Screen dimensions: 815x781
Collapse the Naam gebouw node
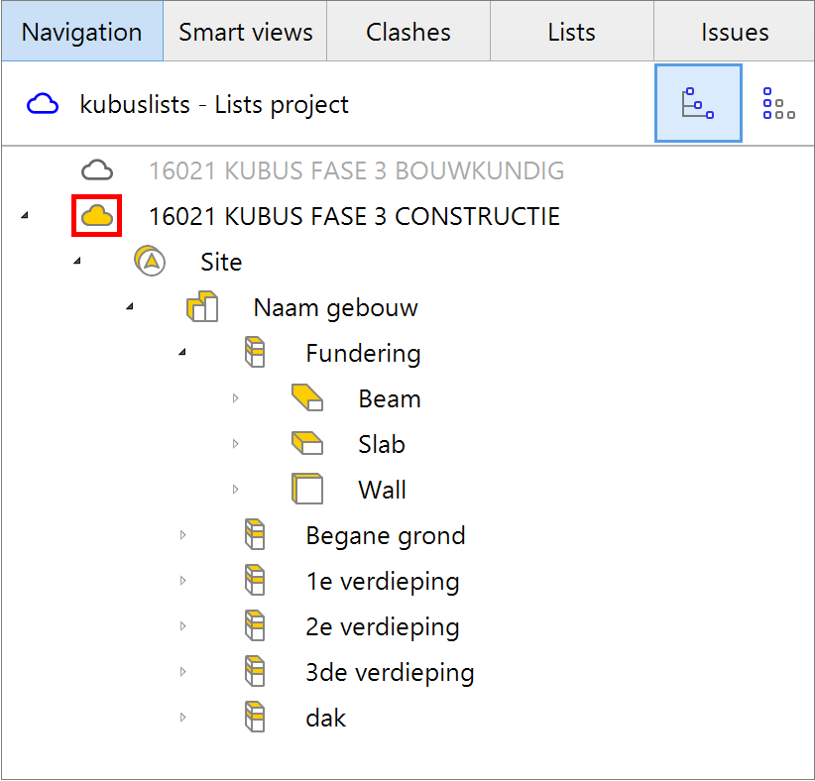(130, 306)
